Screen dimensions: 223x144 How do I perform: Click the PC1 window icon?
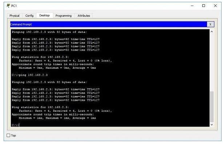click(x=8, y=6)
